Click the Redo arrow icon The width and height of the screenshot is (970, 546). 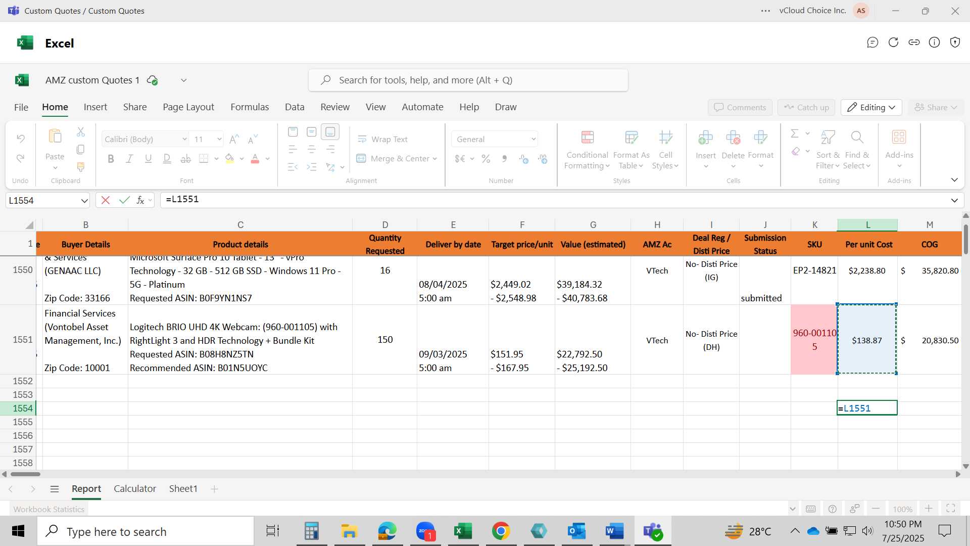21,158
